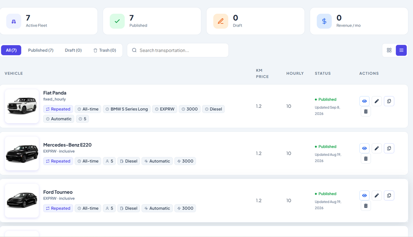Open the Draft (0) tab
Screen dimensions: 413x237
pos(73,50)
